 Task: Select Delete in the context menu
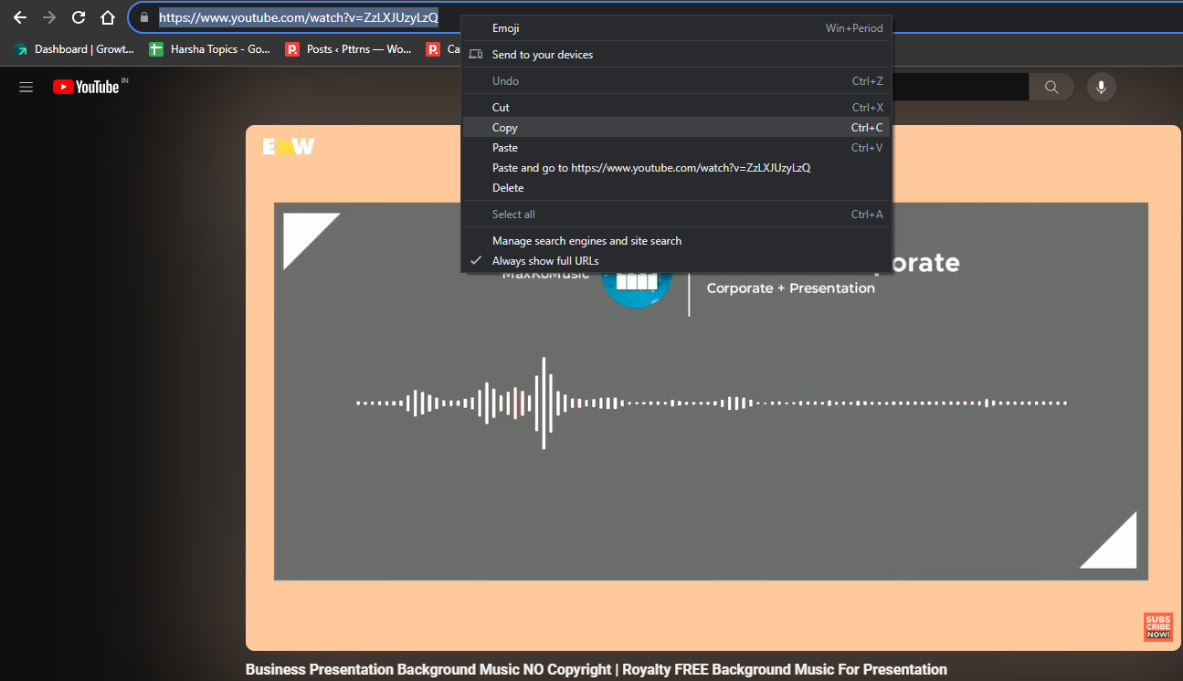click(676, 188)
